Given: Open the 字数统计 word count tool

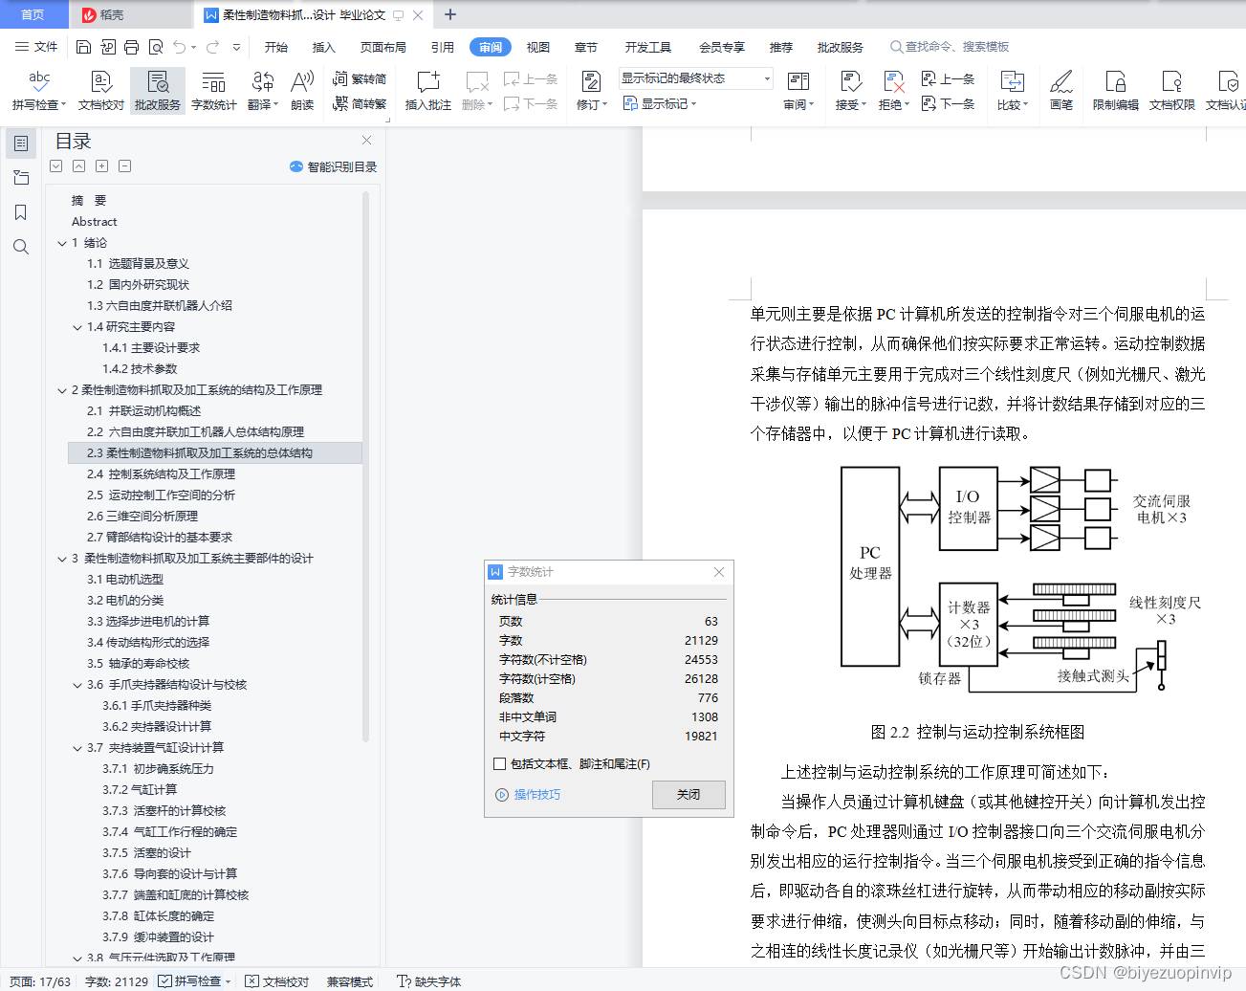Looking at the screenshot, I should click(x=213, y=91).
